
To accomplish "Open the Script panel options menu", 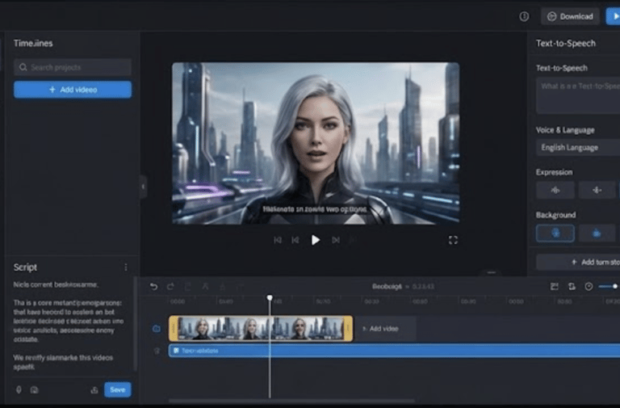I will pos(126,267).
